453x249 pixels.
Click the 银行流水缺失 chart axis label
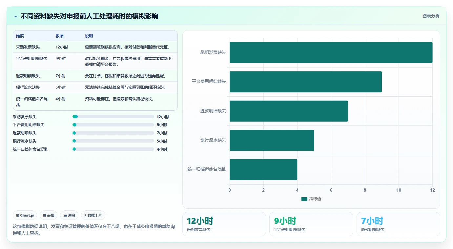[x=213, y=140]
